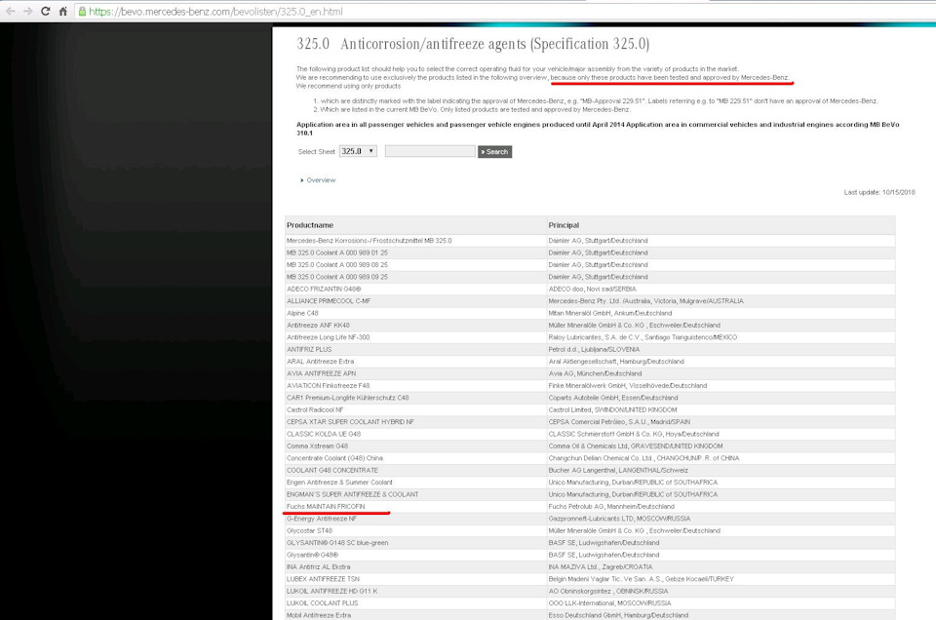Select AVIATICON Finkofreeze F48 product
The image size is (936, 620).
point(328,385)
